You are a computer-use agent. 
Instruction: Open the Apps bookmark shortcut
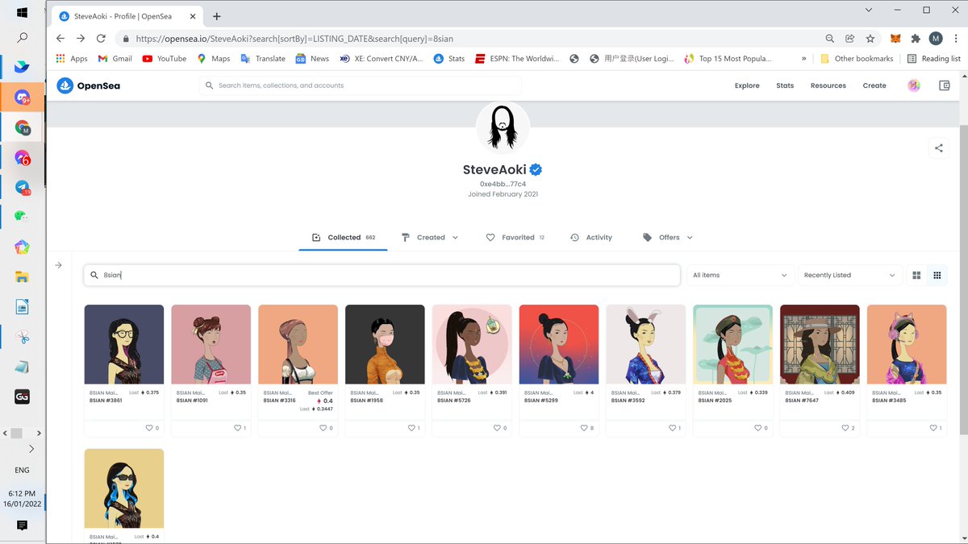pos(72,58)
